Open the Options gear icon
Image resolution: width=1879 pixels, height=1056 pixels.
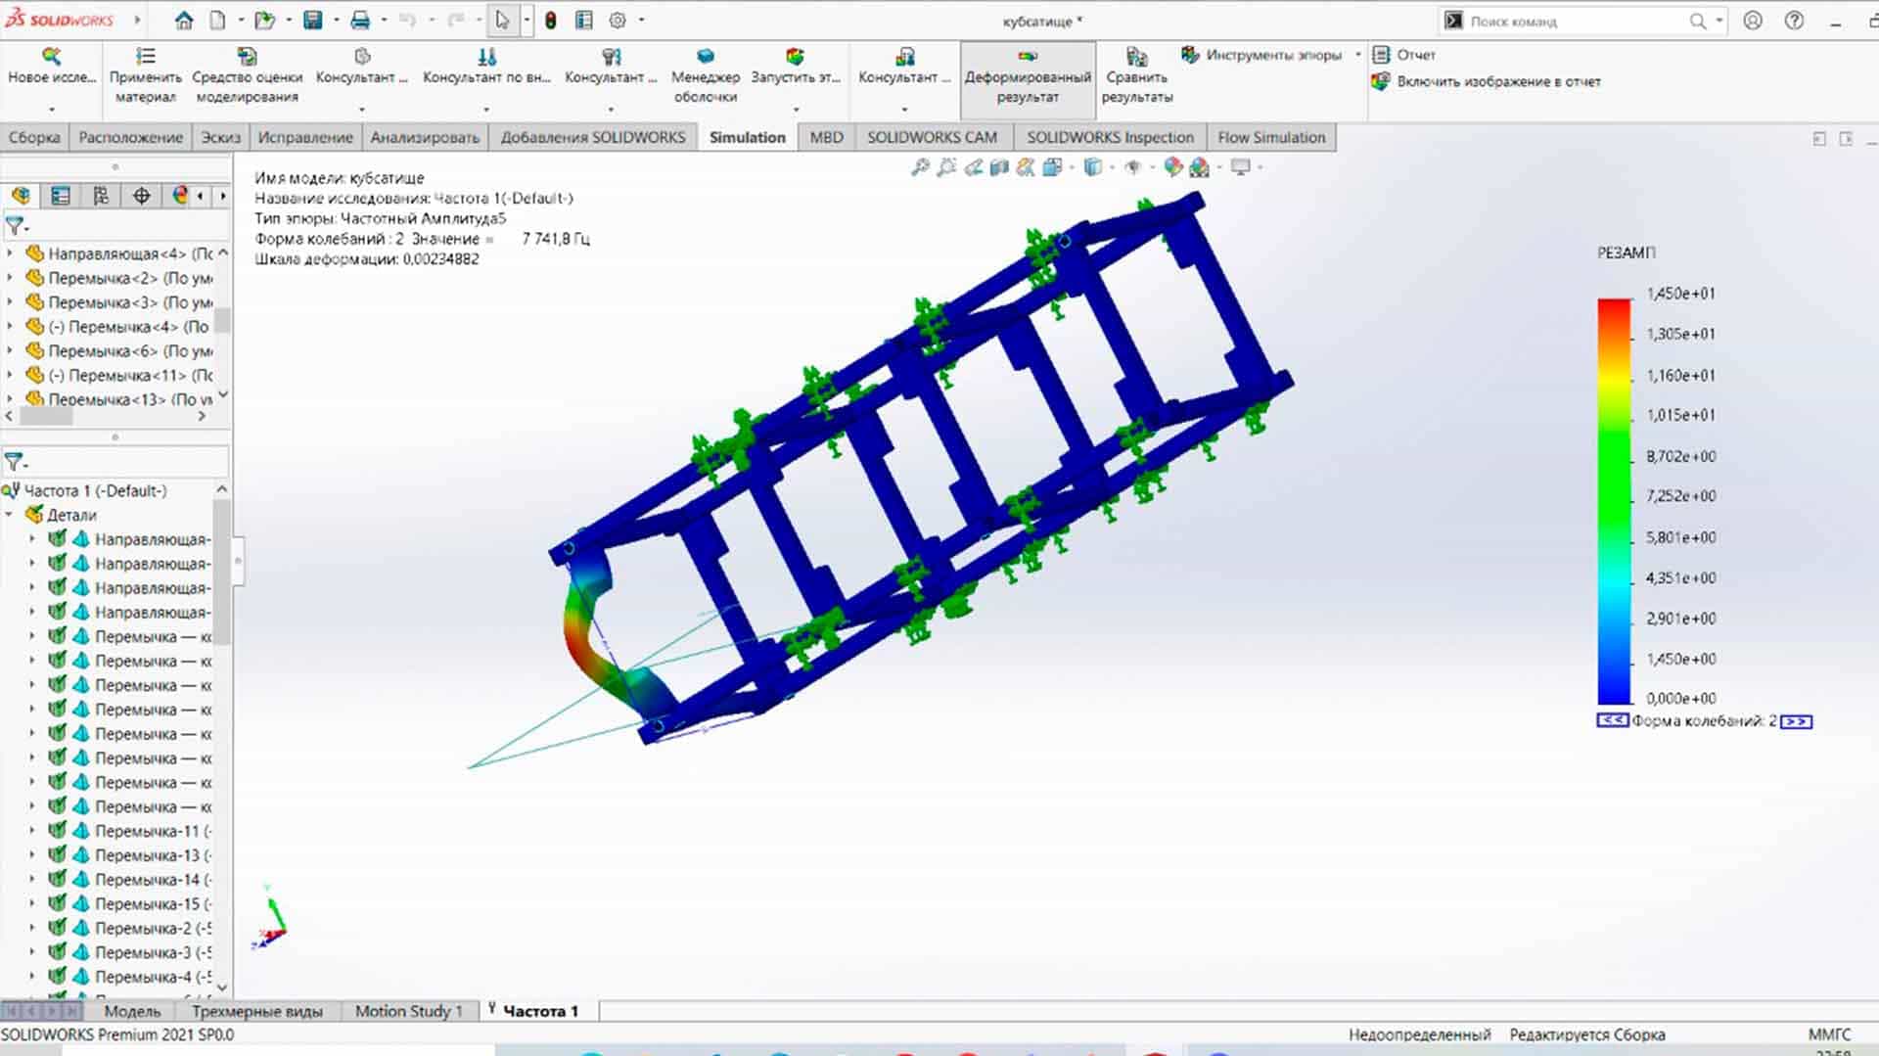tap(618, 21)
